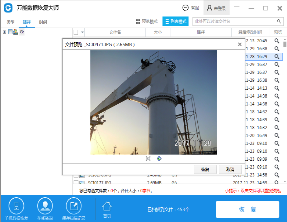This screenshot has width=287, height=222.
Task: Click the big blue 恢复 recovery button
Action: [x=248, y=209]
